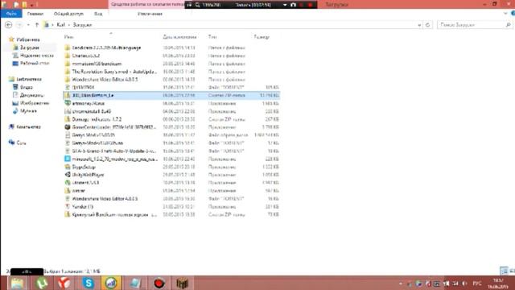Select Загрузки in navigation pane
The height and width of the screenshot is (290, 515).
click(x=30, y=48)
